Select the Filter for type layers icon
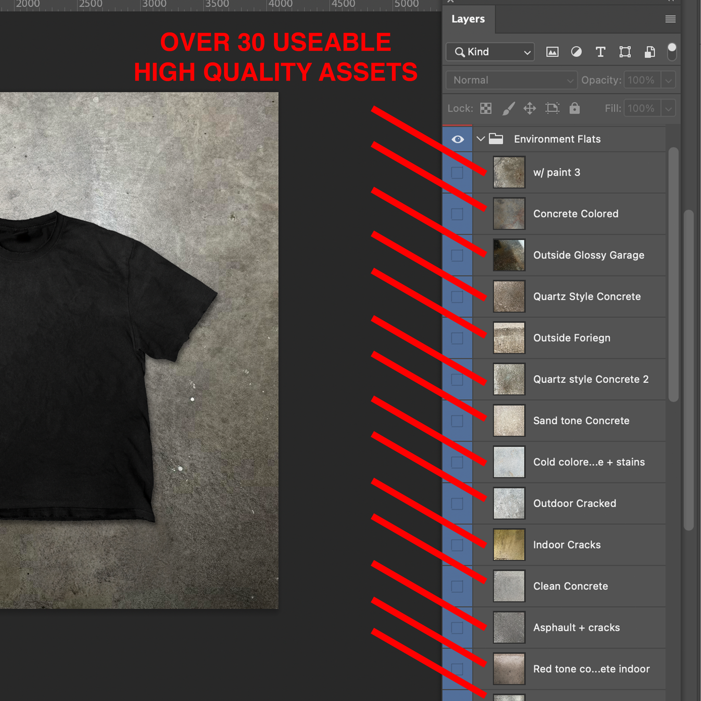Image resolution: width=701 pixels, height=701 pixels. 601,52
